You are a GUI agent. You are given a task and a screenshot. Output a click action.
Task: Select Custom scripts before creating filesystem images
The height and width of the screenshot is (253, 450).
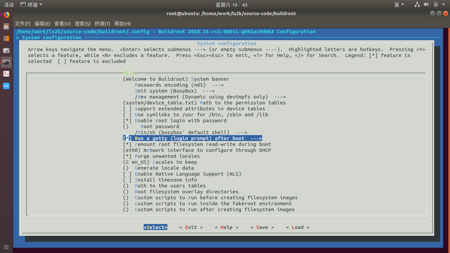(210, 198)
